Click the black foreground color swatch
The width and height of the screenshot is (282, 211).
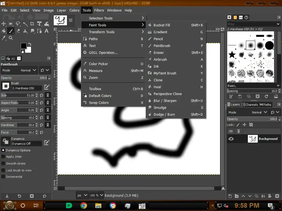pyautogui.click(x=23, y=46)
